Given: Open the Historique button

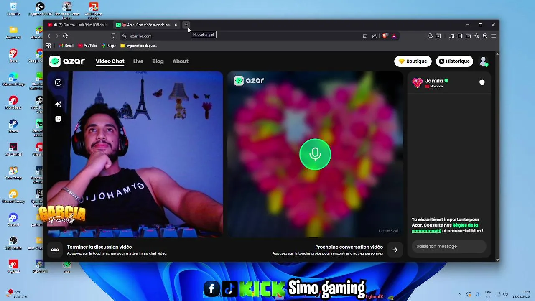Looking at the screenshot, I should click(x=454, y=61).
